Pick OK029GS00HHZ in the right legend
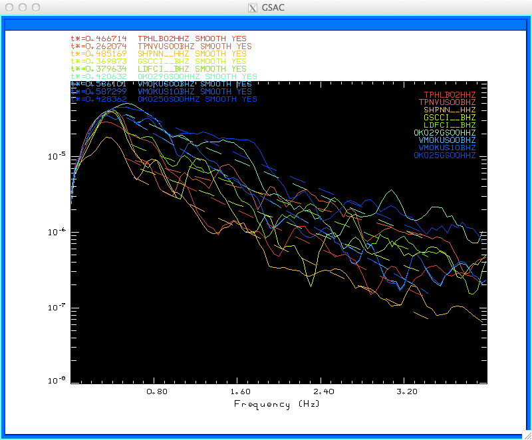 click(x=444, y=132)
